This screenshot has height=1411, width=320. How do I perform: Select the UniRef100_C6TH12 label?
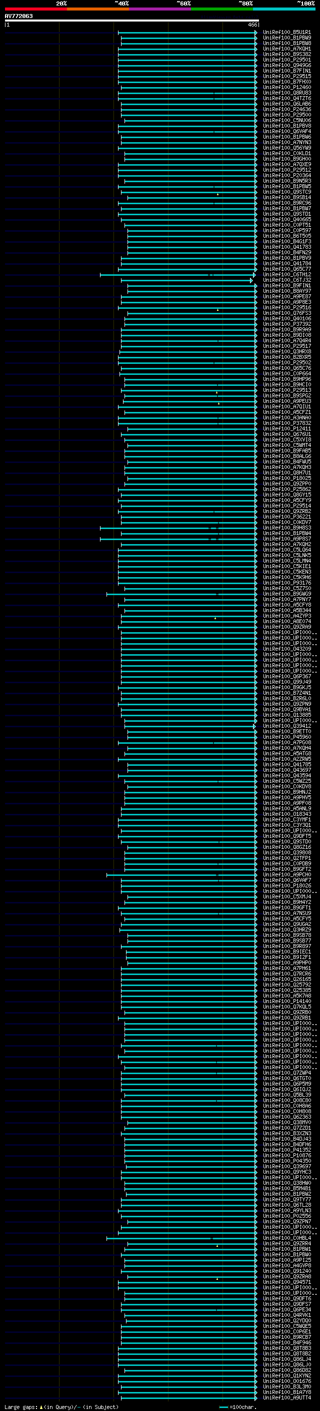(286, 275)
